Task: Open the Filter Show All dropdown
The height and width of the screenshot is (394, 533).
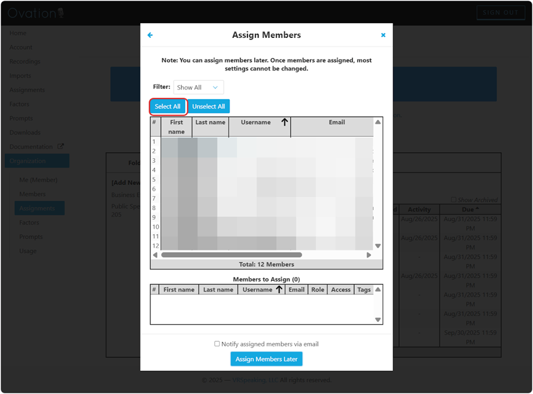Action: coord(198,87)
